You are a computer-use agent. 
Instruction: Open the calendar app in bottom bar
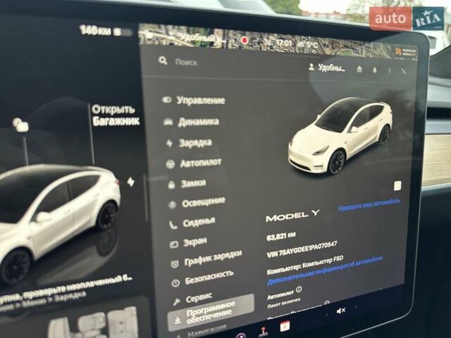tap(285, 325)
